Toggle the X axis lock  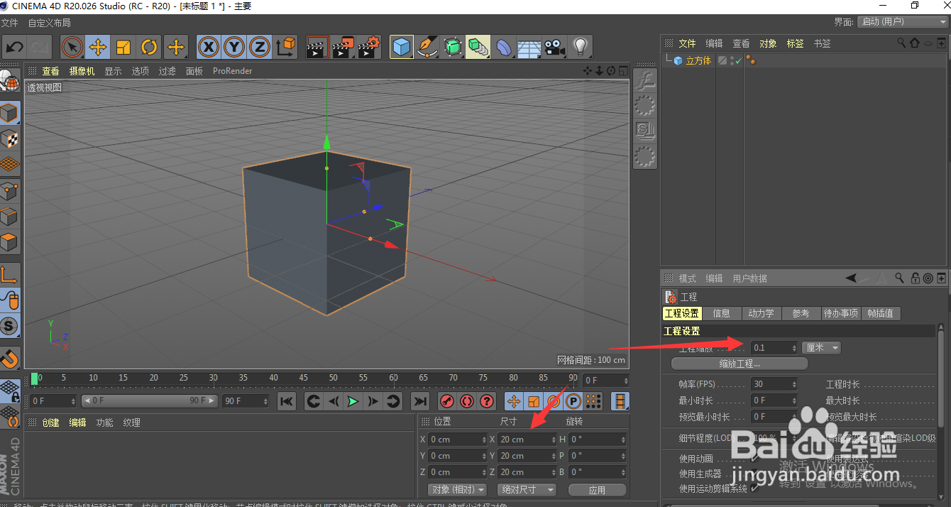tap(208, 47)
